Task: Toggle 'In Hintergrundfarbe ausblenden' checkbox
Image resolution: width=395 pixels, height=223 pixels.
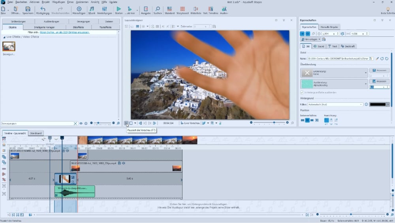Action: coord(302,92)
